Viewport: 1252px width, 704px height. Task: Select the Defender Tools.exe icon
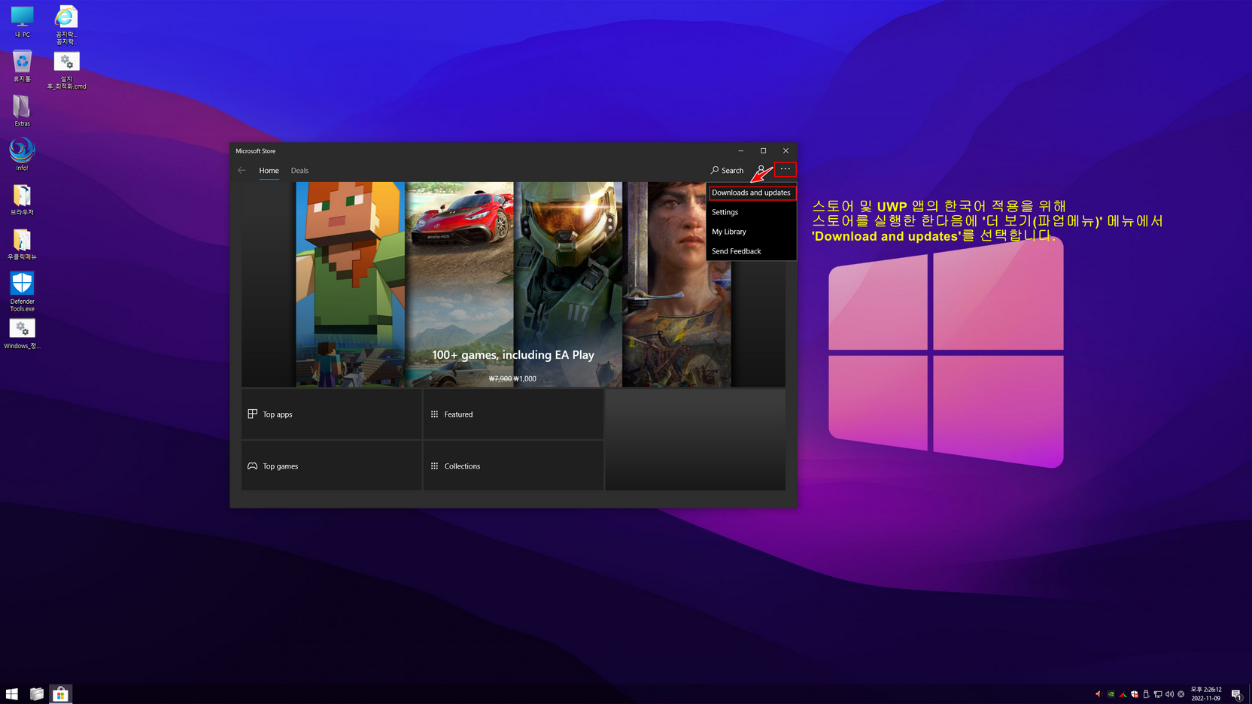(x=22, y=291)
